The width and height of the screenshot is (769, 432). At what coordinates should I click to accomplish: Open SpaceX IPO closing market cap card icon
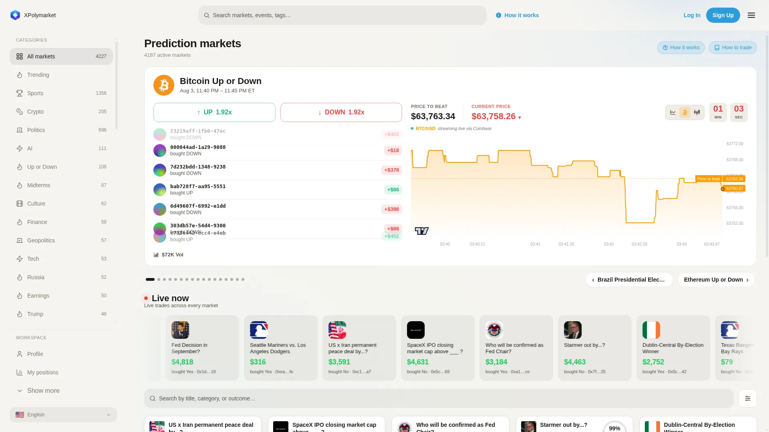pyautogui.click(x=416, y=330)
